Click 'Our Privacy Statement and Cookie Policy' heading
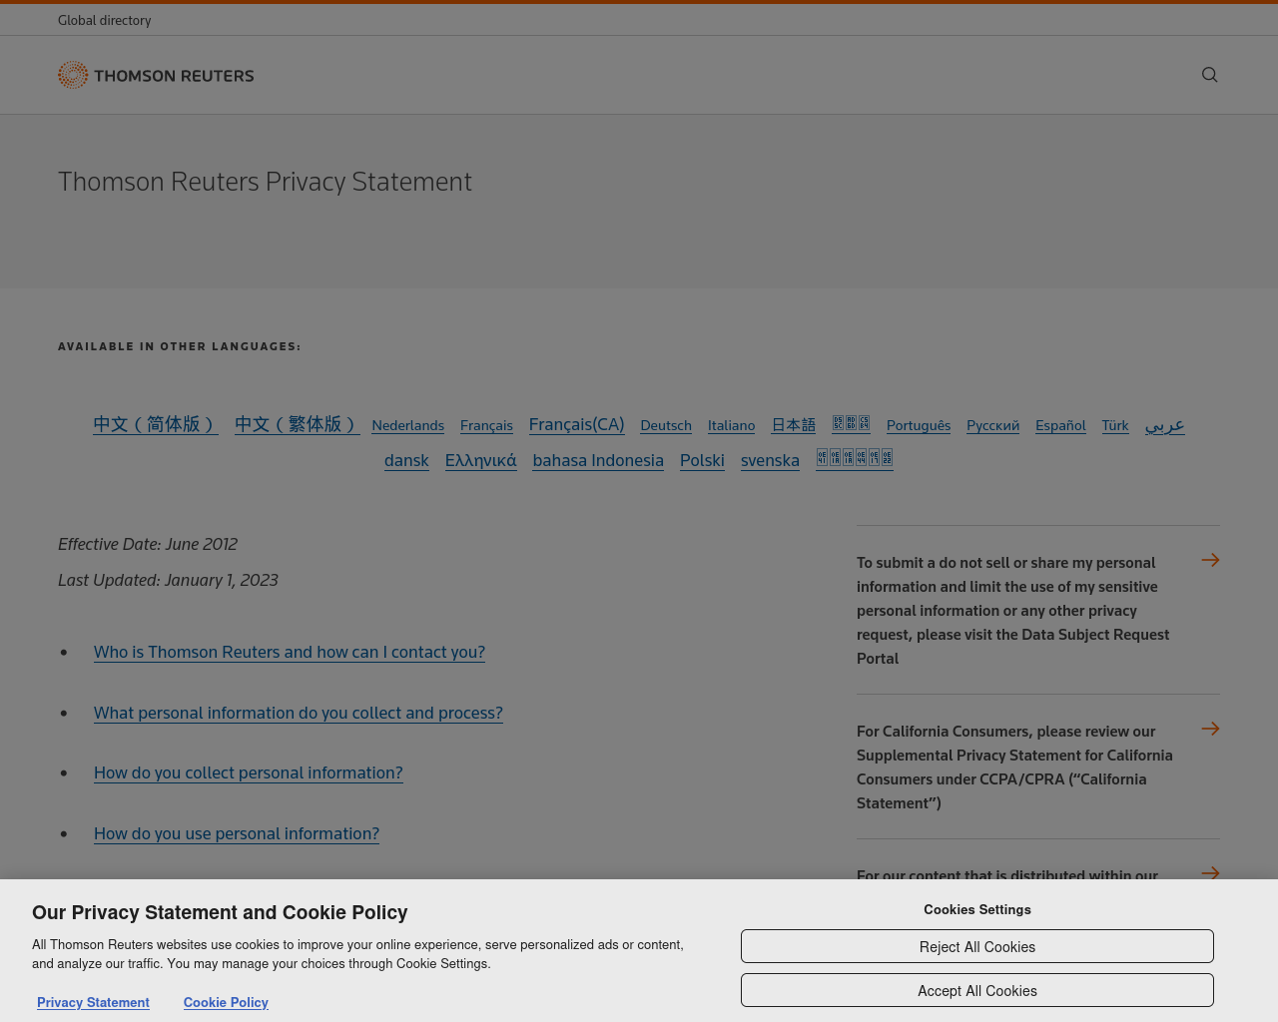Screen dimensions: 1278x1022 click(x=220, y=912)
